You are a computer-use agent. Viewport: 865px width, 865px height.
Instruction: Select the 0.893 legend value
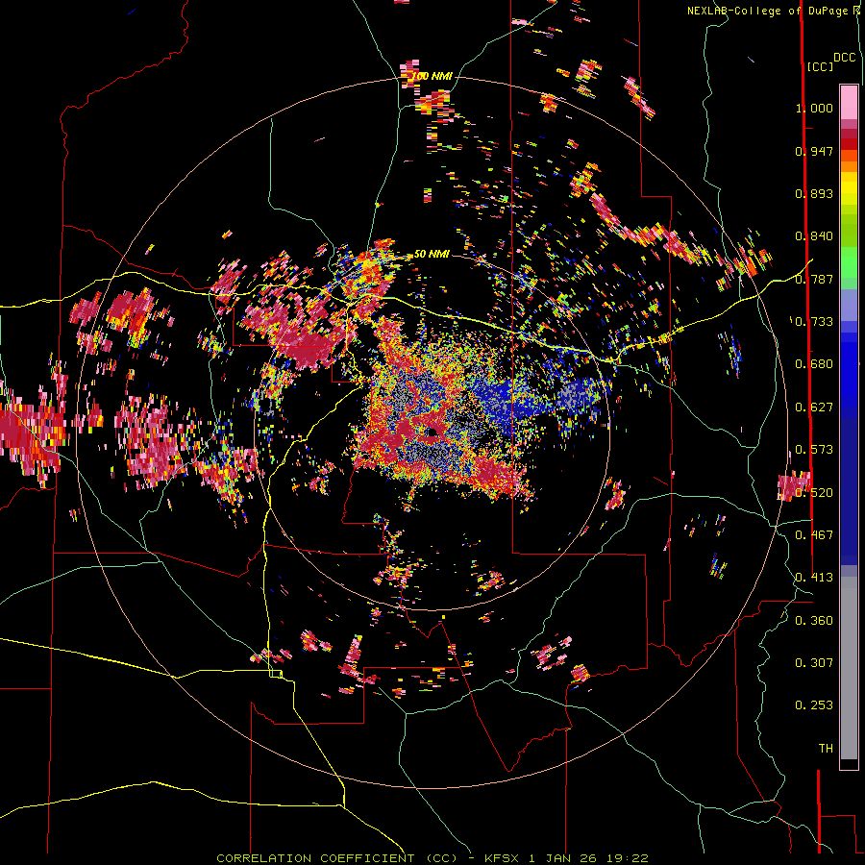(x=814, y=193)
